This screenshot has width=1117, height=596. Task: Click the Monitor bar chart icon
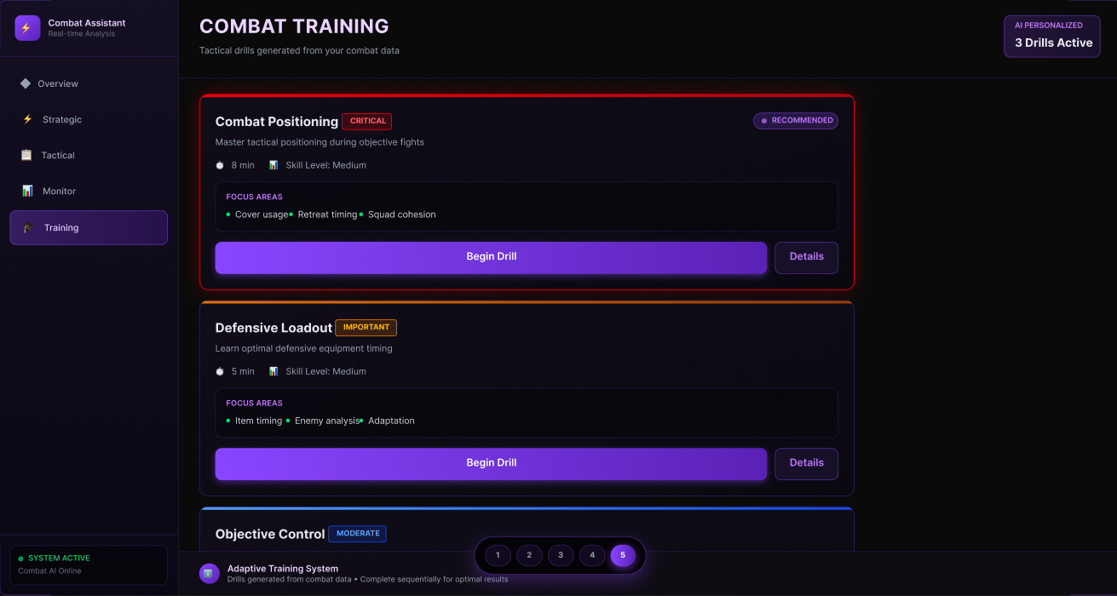tap(27, 191)
